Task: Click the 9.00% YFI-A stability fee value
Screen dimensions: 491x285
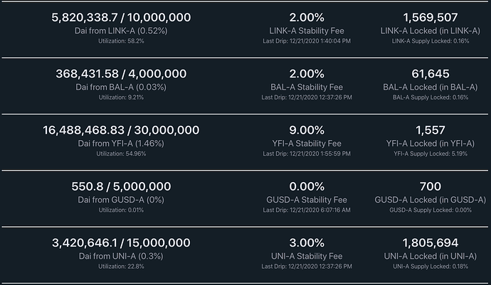Action: (307, 129)
